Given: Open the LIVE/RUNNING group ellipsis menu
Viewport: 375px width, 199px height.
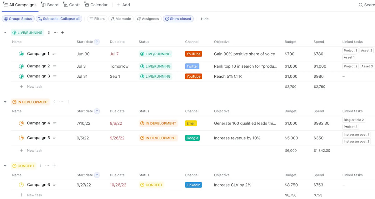Looking at the screenshot, I should coord(55,32).
